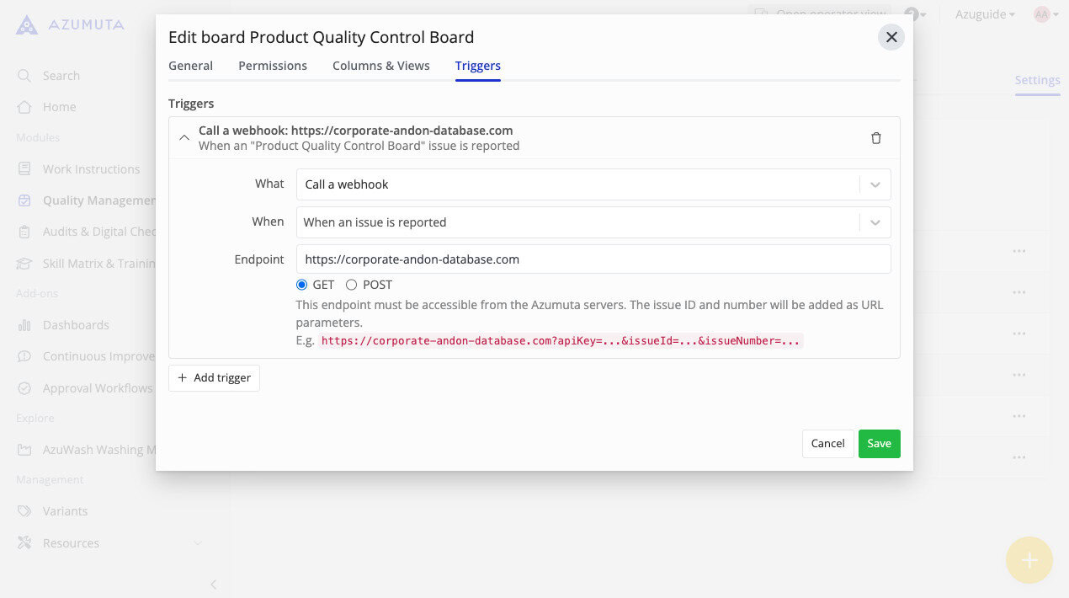Click the Search magnifier icon in sidebar

click(x=25, y=76)
